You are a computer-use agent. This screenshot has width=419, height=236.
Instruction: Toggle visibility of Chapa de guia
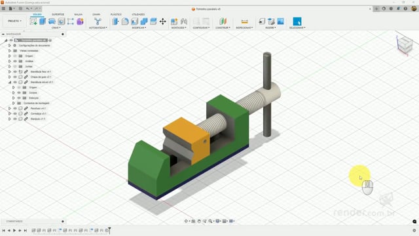point(15,77)
